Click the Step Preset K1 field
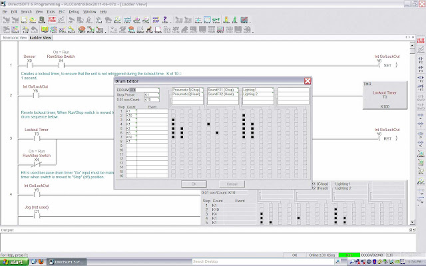The height and width of the screenshot is (266, 426). tap(152, 94)
